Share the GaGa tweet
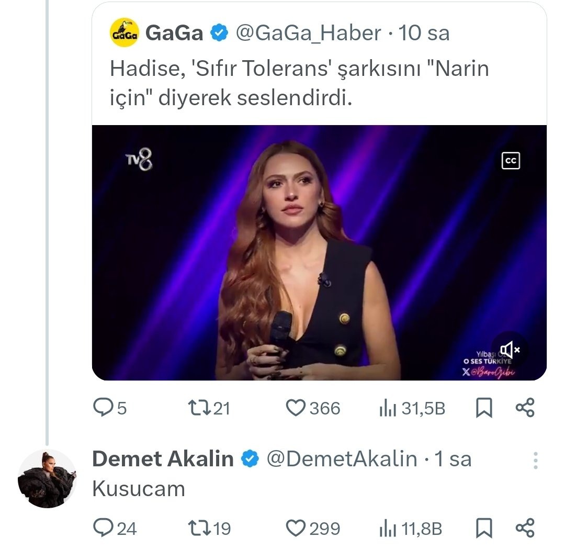The width and height of the screenshot is (565, 549). [x=525, y=408]
